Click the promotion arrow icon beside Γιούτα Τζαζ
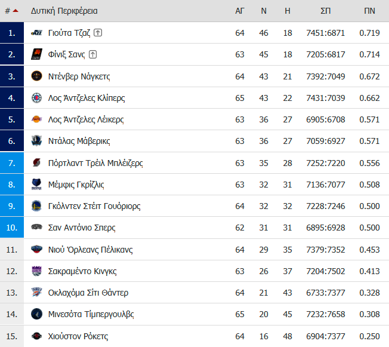This screenshot has height=347, width=389. coord(98,32)
